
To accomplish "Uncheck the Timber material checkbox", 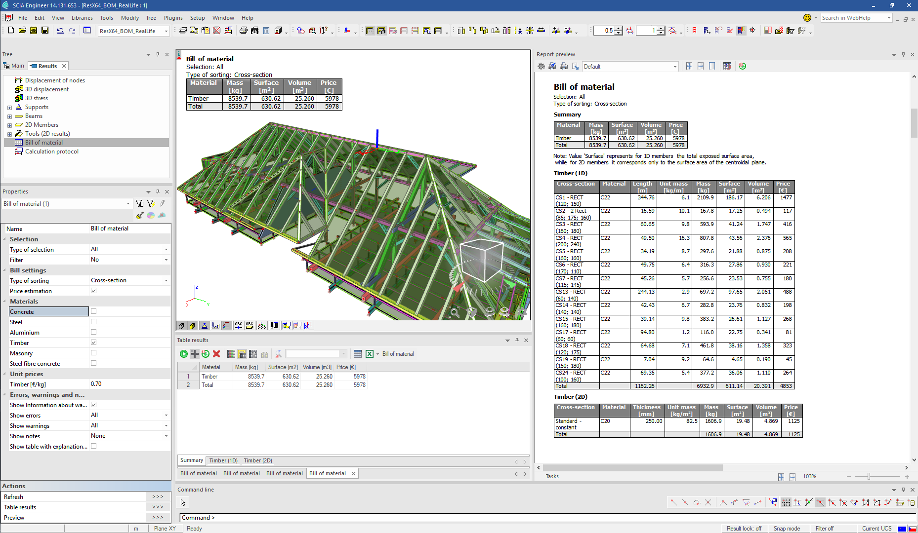I will (94, 343).
